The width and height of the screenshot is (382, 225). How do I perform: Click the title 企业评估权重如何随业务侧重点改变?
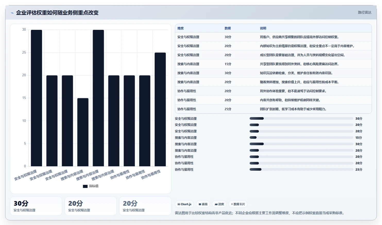point(57,13)
